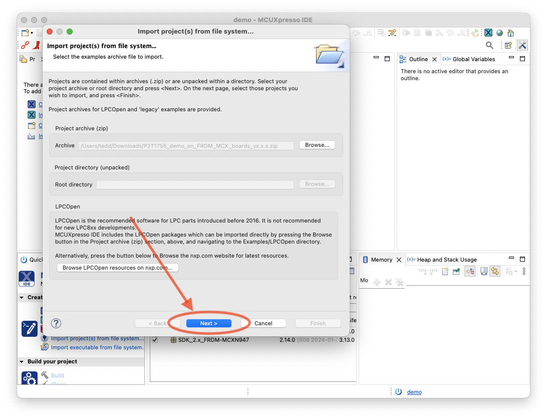
Task: Open the Quickstart panel tab
Action: coord(32,260)
